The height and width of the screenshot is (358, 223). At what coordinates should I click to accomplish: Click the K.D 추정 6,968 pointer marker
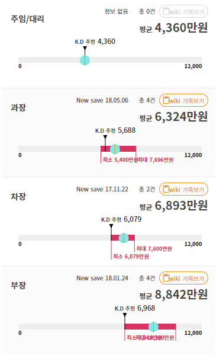pyautogui.click(x=125, y=315)
